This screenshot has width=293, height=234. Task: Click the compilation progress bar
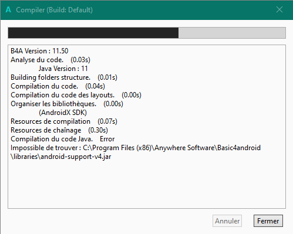(x=147, y=33)
